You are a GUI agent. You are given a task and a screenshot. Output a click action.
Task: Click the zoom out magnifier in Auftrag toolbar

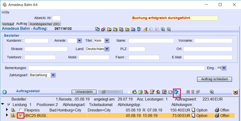coord(169,29)
